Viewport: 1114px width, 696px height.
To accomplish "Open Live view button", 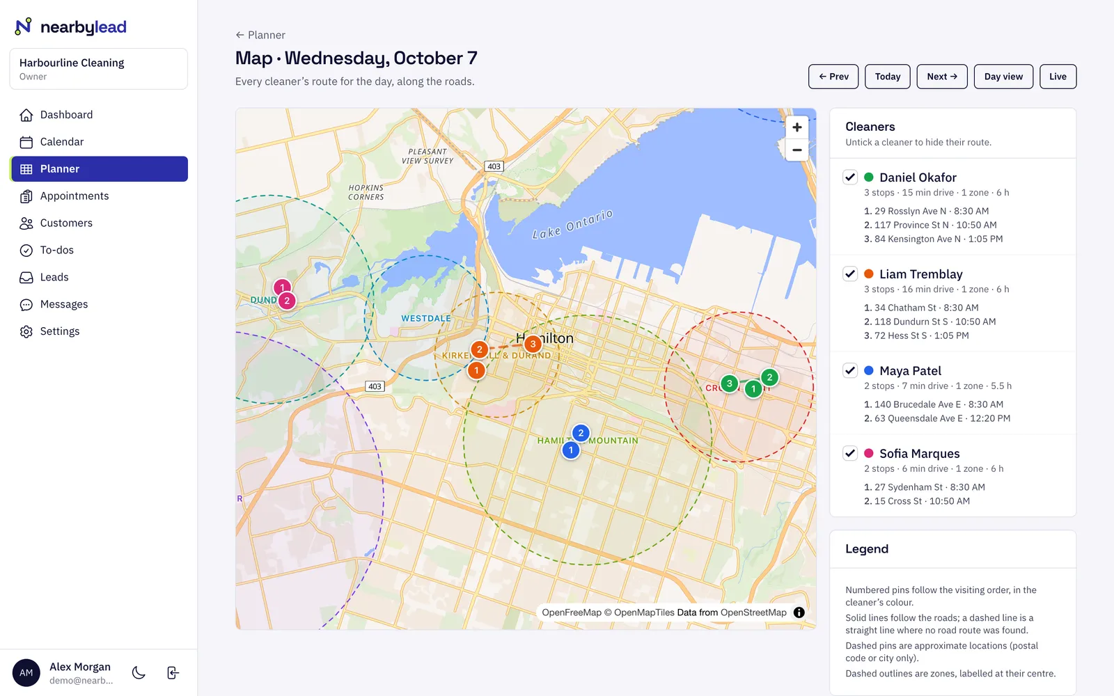I will 1058,77.
